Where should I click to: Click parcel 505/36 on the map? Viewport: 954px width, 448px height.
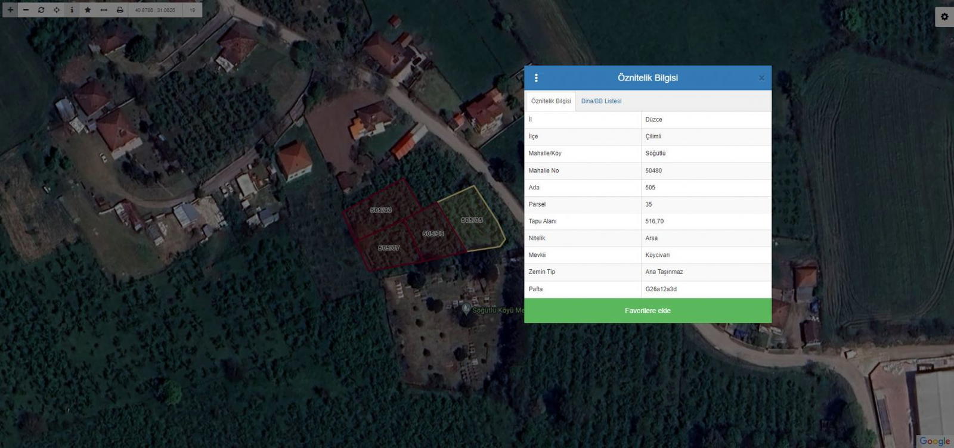(x=433, y=234)
